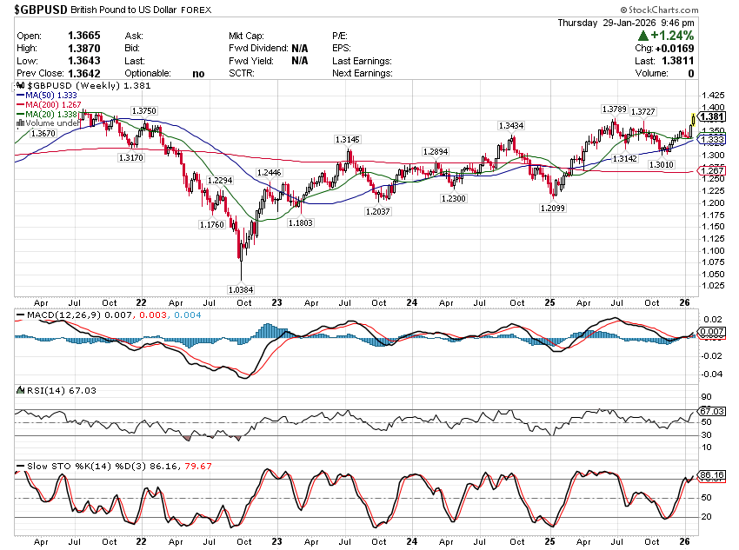
Task: Click the 1.381 last-price arrow tag
Action: tap(711, 116)
